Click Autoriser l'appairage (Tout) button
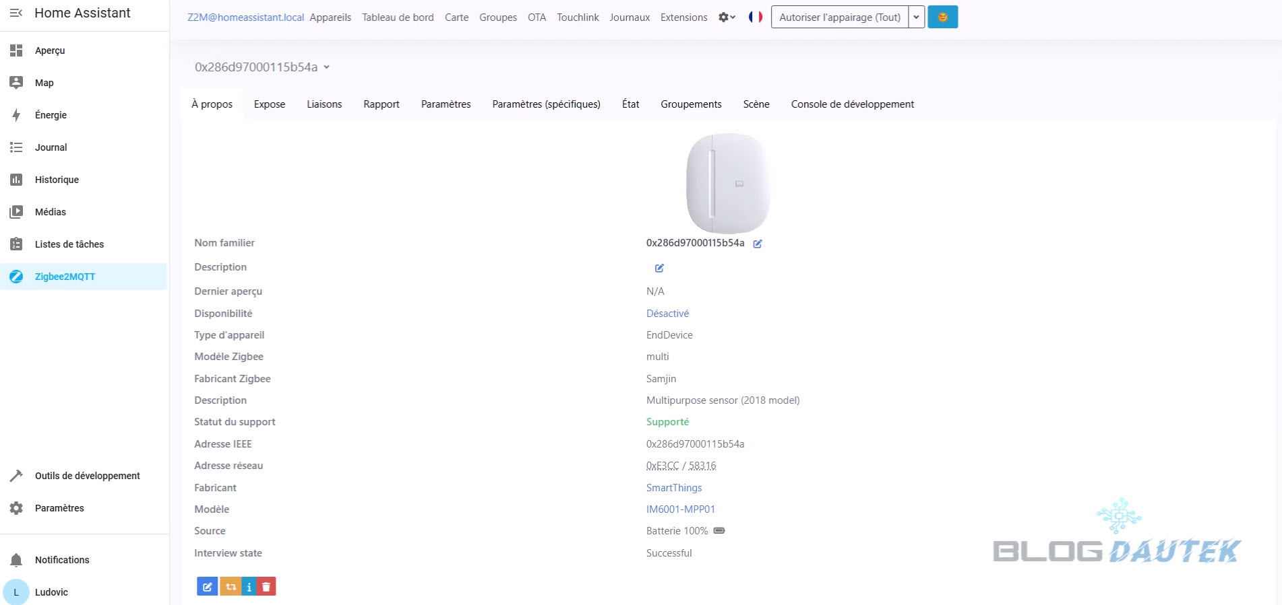Viewport: 1282px width, 605px height. click(x=839, y=17)
